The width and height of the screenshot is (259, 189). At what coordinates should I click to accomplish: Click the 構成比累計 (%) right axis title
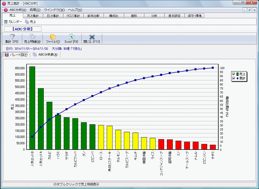(227, 107)
